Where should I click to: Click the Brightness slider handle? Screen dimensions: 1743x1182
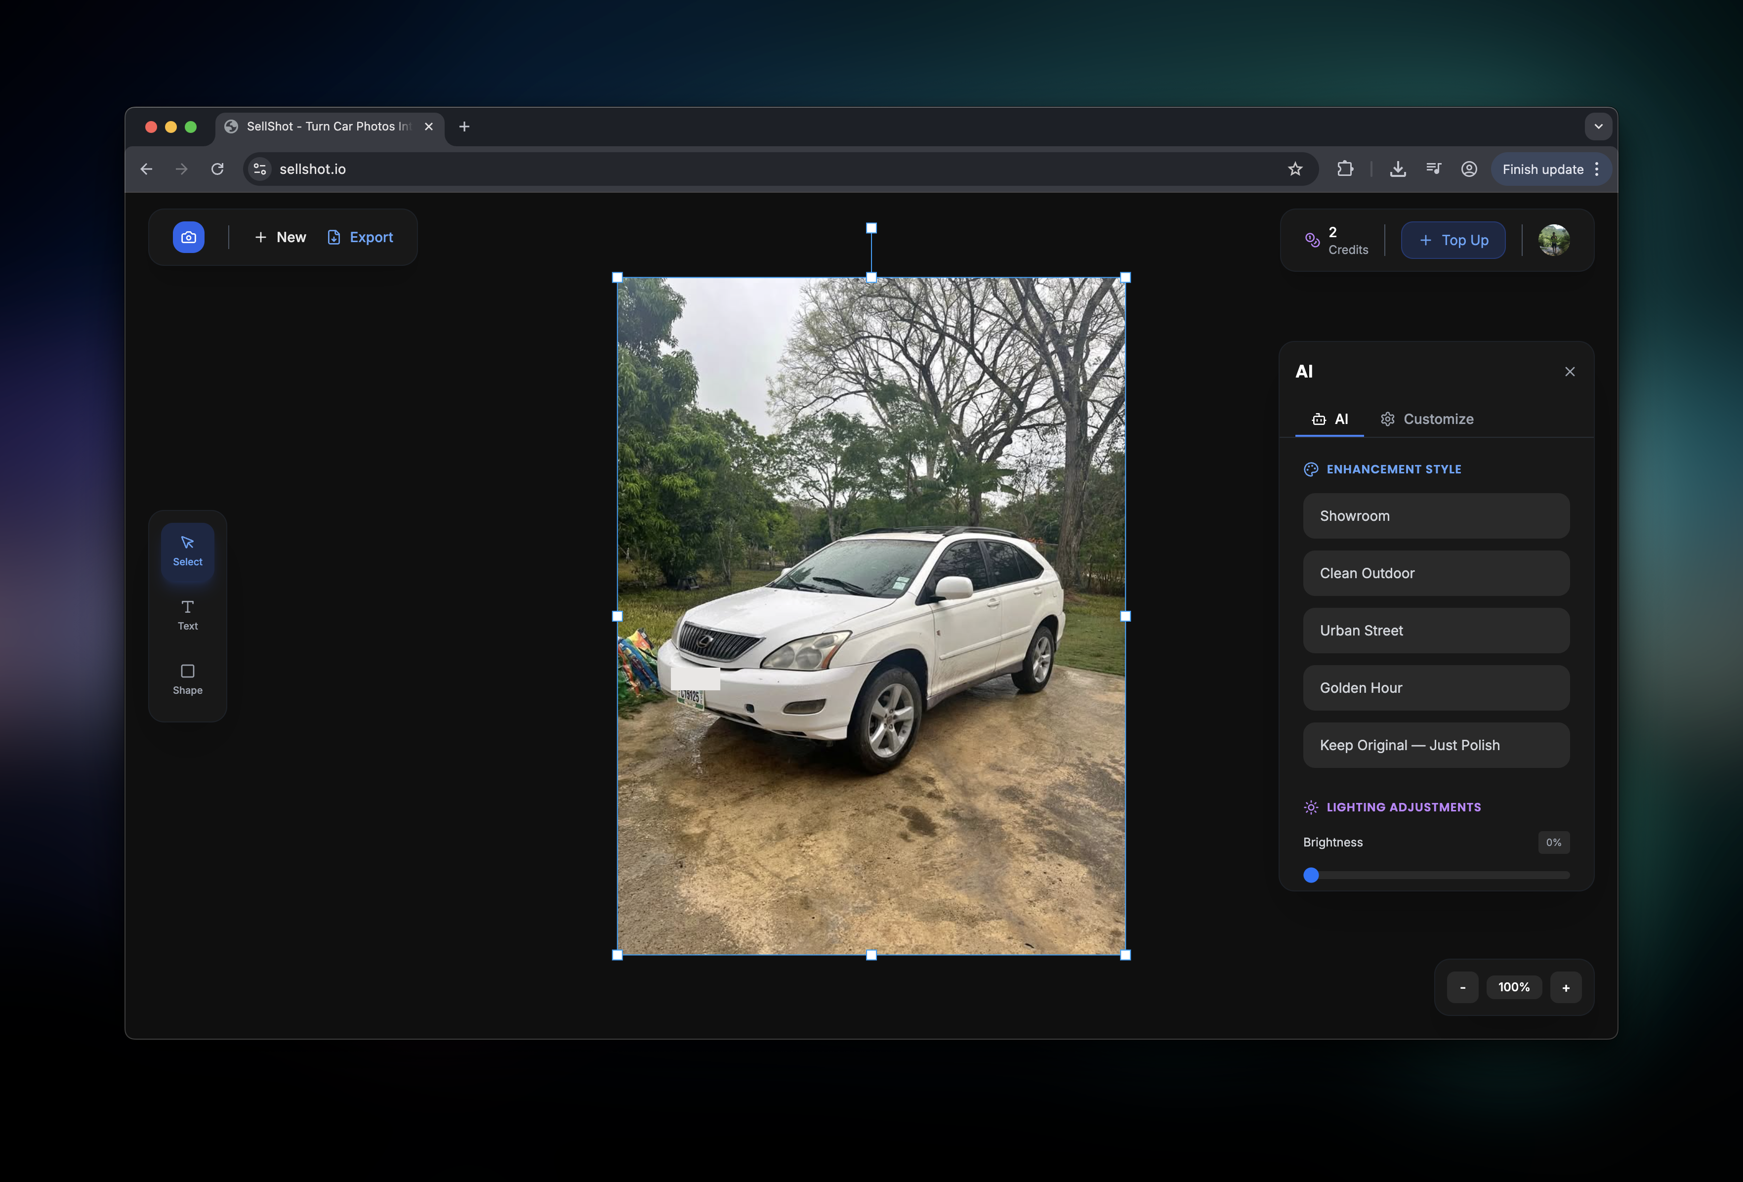coord(1311,875)
